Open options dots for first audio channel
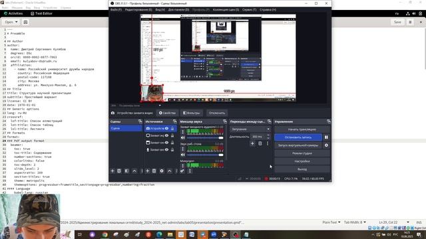This screenshot has height=239, width=426. (x=182, y=132)
